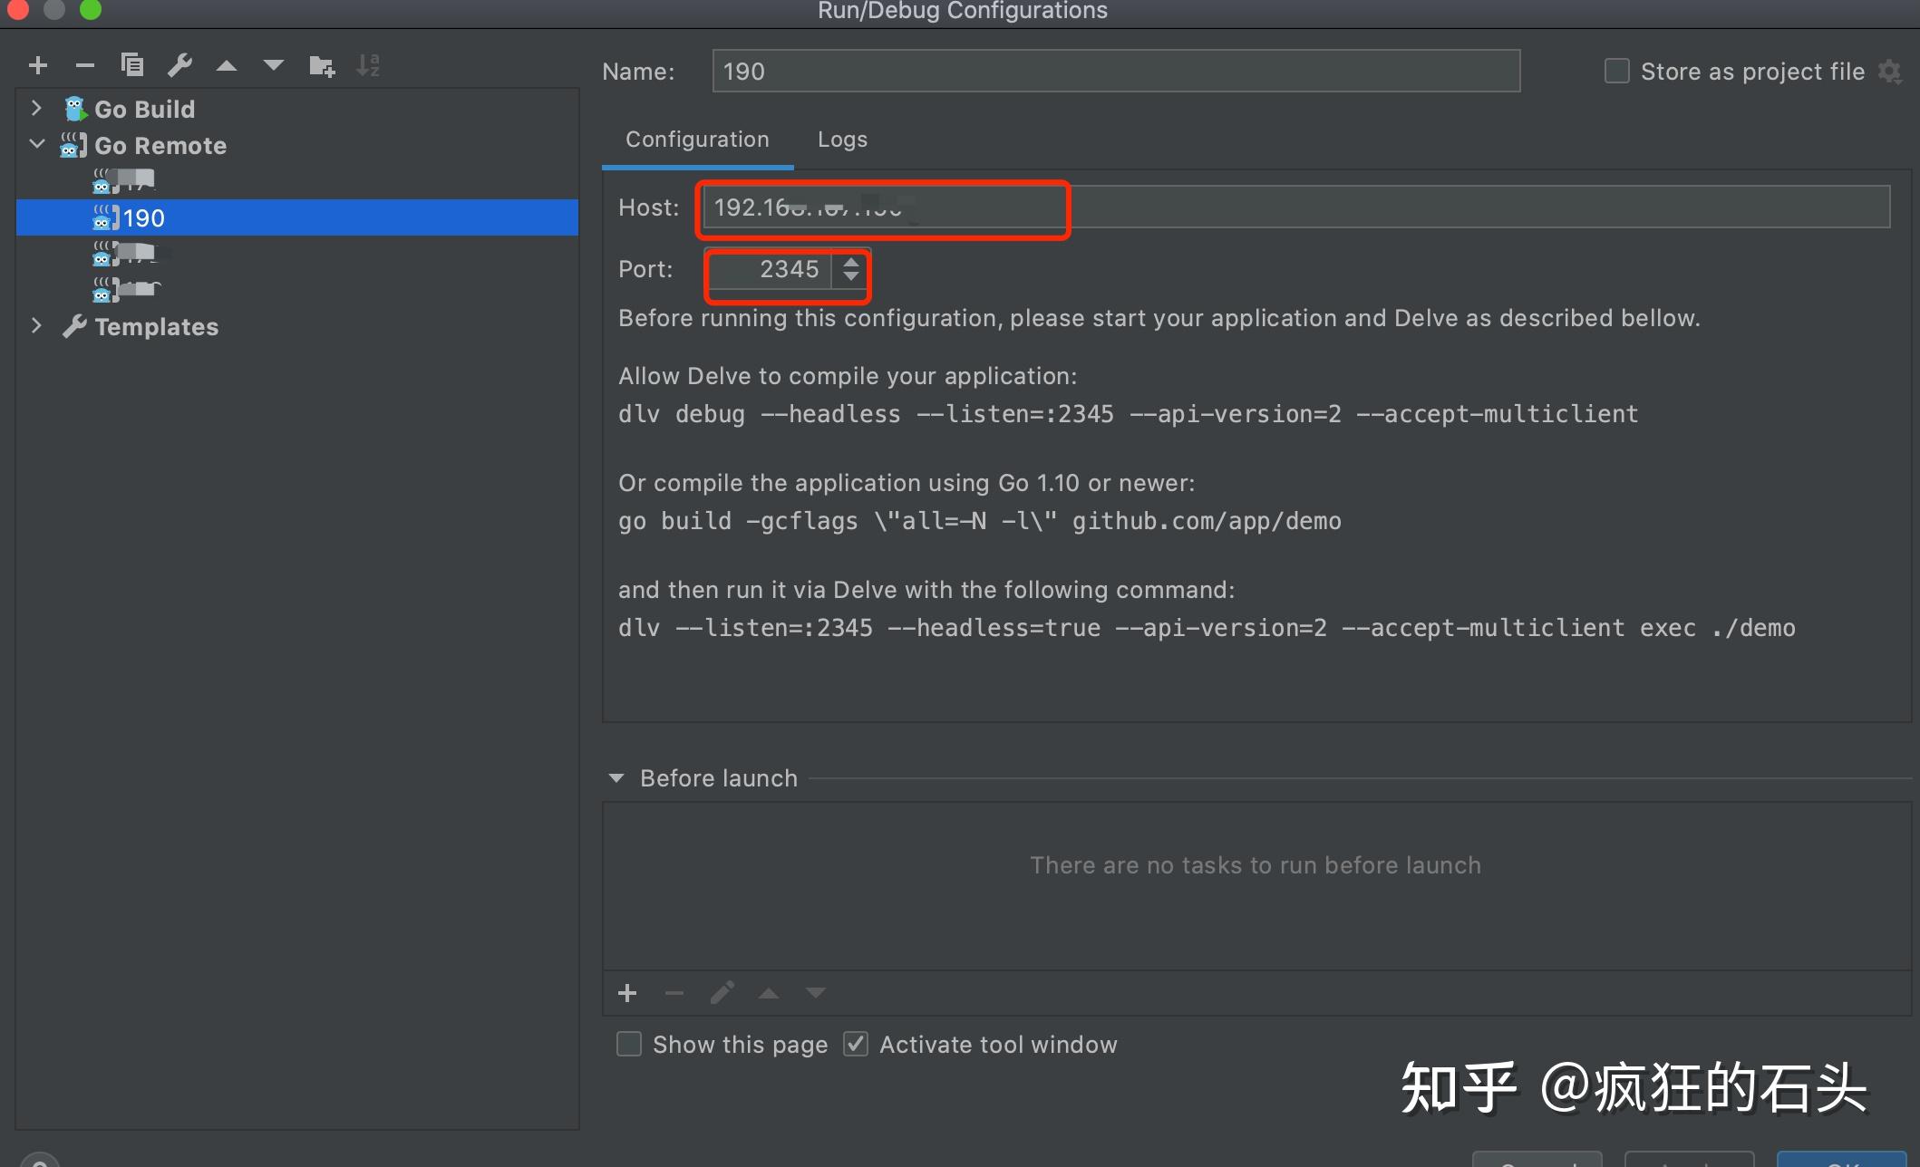This screenshot has height=1167, width=1920.
Task: Click the Go Remote gopher icon
Action: (x=73, y=145)
